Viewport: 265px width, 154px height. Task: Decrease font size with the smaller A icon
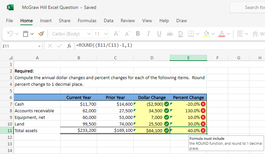pyautogui.click(x=128, y=34)
